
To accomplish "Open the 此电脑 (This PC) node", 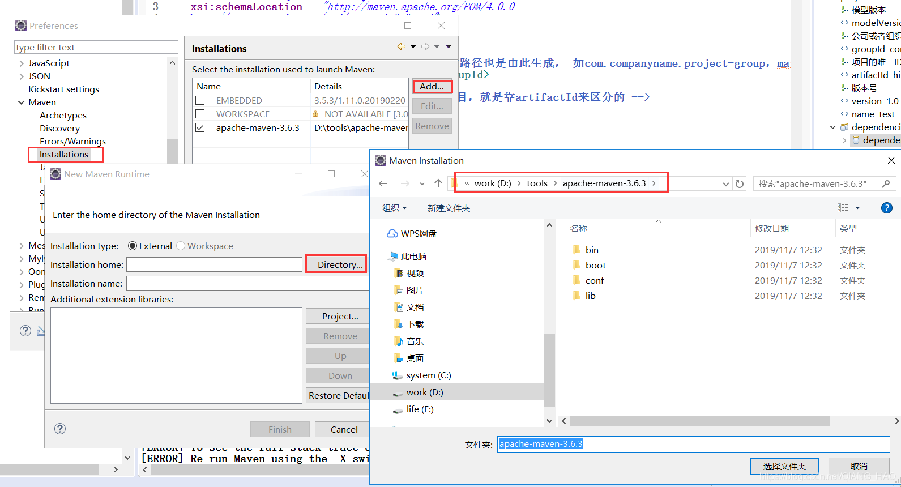I will (x=408, y=256).
